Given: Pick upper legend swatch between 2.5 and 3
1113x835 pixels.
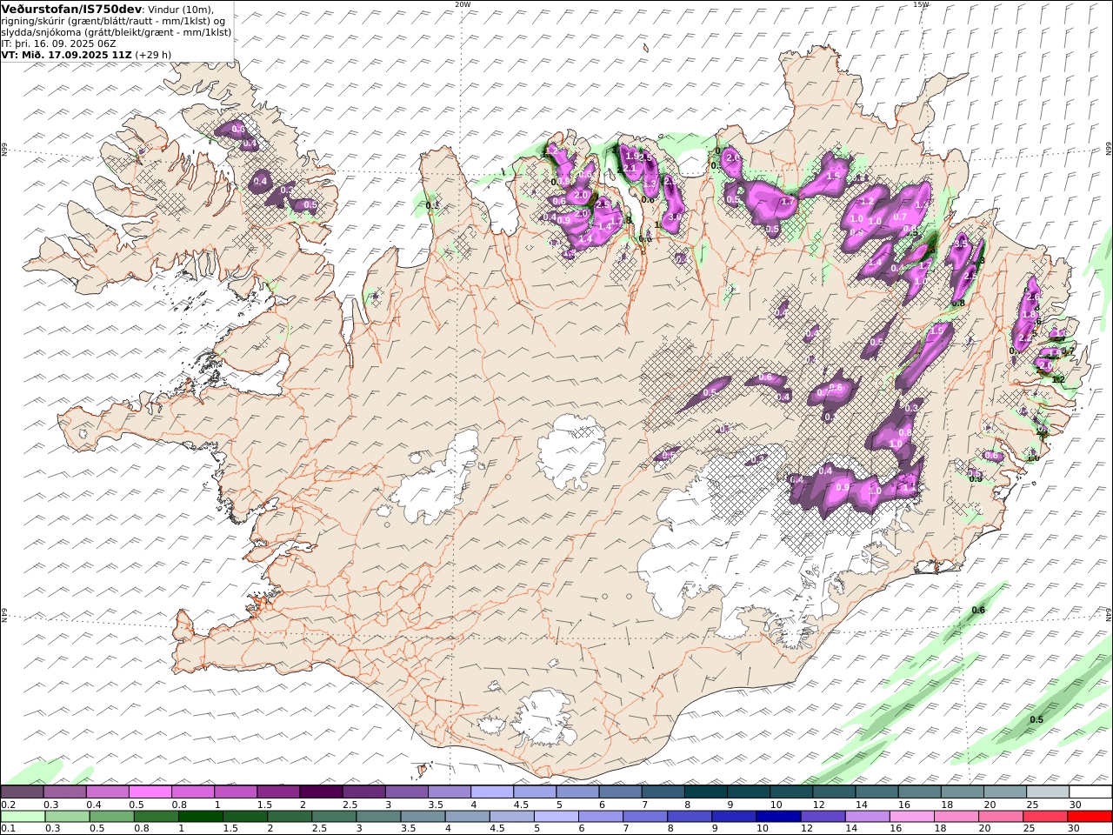Looking at the screenshot, I should click(363, 792).
